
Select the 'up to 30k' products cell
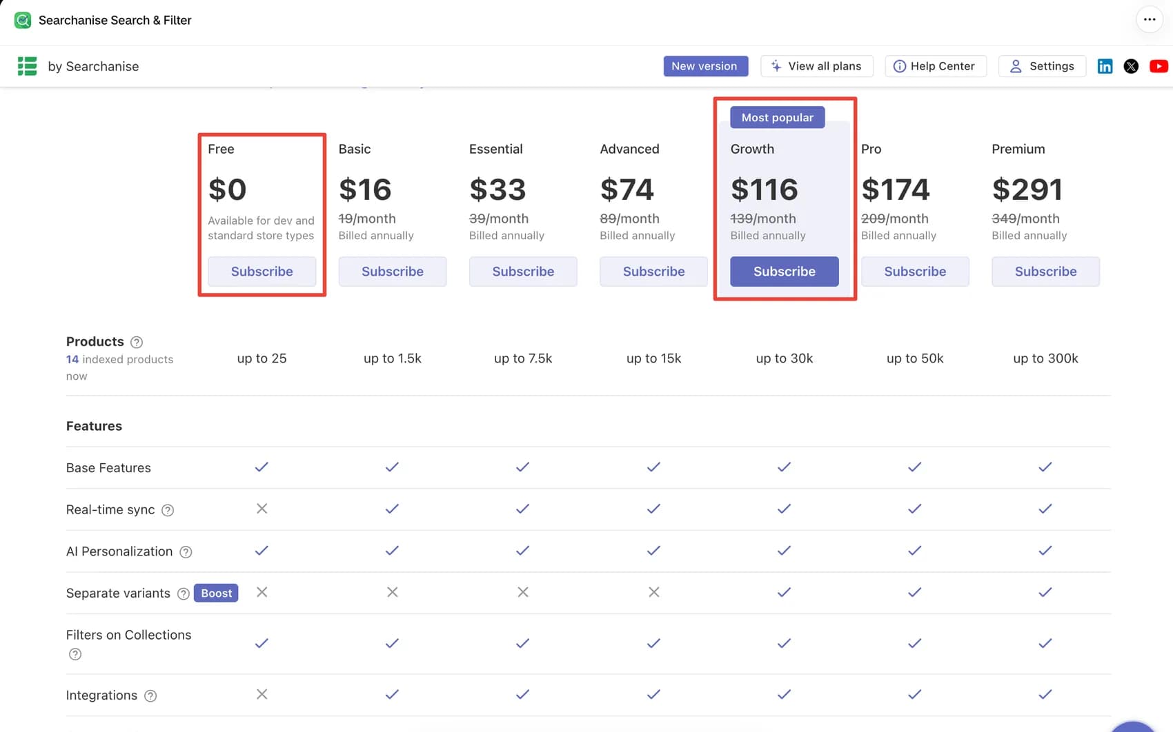click(785, 358)
